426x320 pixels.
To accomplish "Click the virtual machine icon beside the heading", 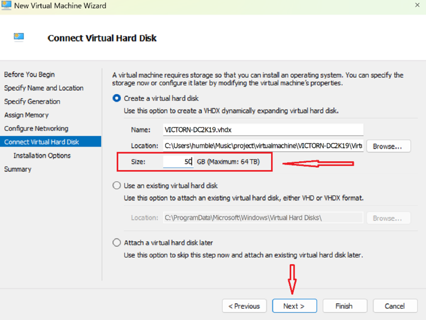I will [x=19, y=37].
